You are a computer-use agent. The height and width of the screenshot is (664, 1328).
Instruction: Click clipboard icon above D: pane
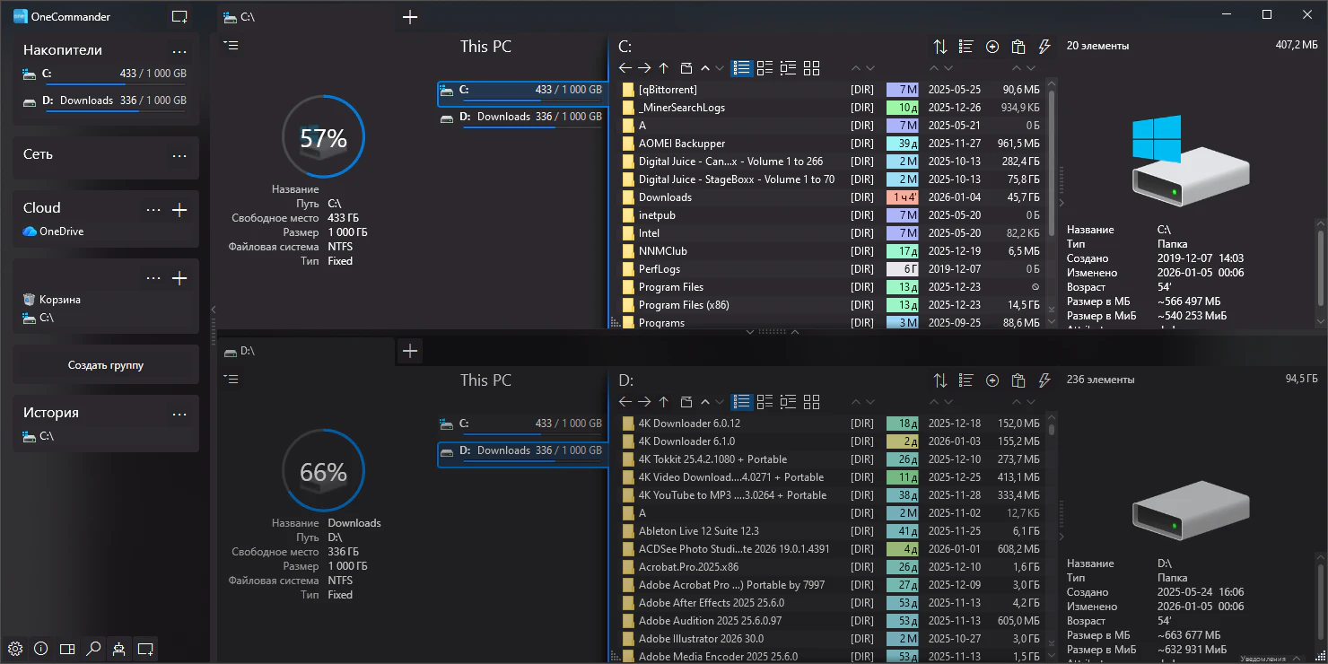pyautogui.click(x=1018, y=380)
